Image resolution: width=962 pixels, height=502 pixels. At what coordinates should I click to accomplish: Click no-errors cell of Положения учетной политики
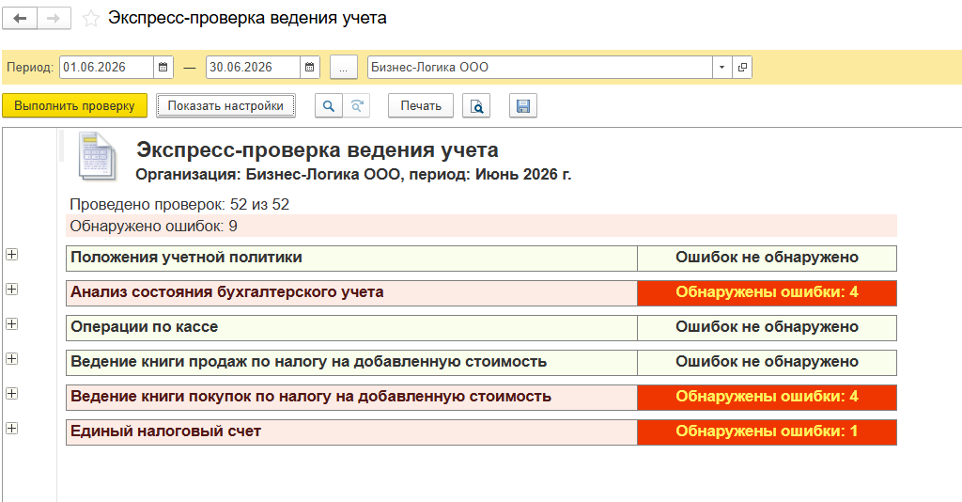pos(767,259)
